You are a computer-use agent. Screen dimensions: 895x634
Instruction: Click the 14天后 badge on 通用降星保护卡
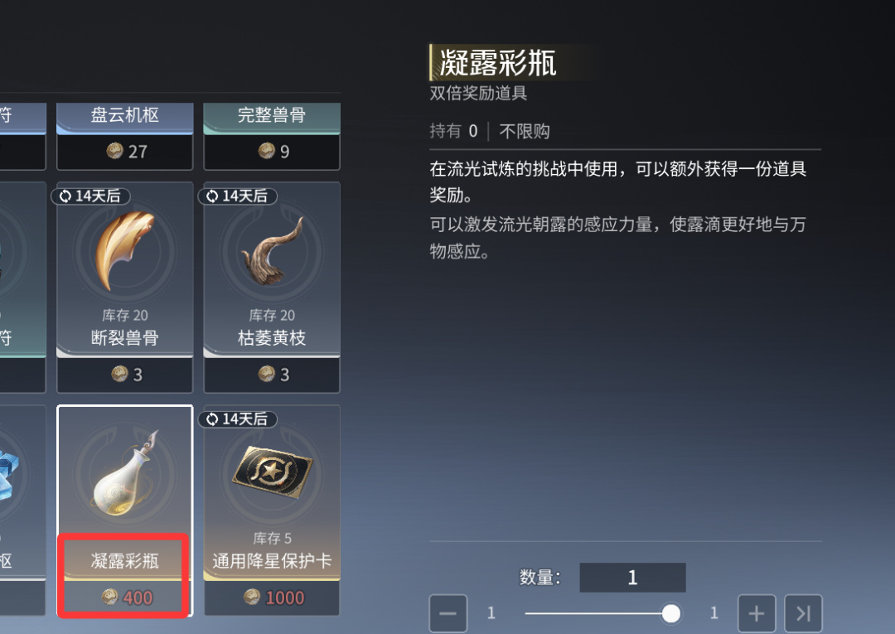tap(238, 419)
